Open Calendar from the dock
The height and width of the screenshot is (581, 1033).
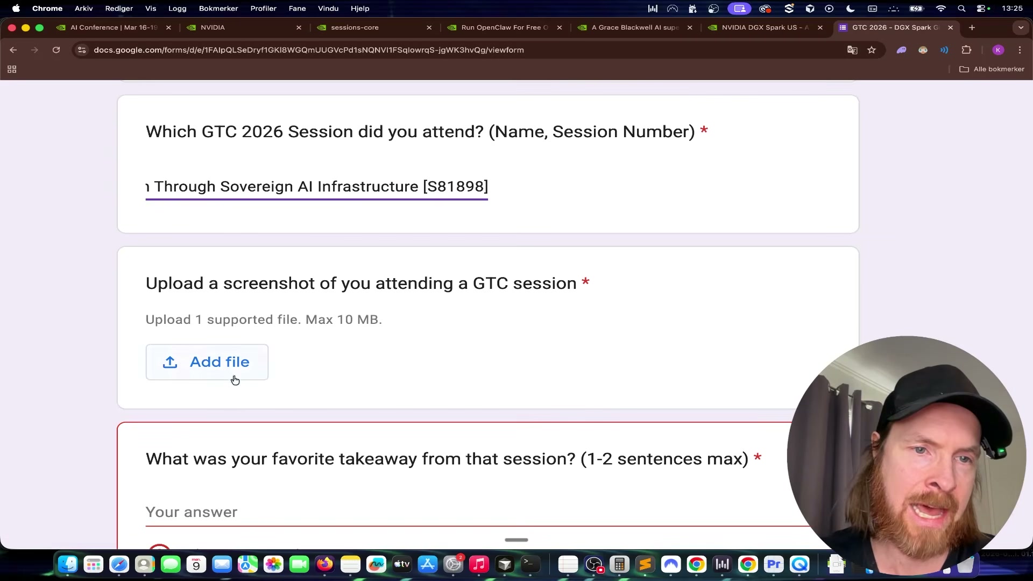point(196,564)
